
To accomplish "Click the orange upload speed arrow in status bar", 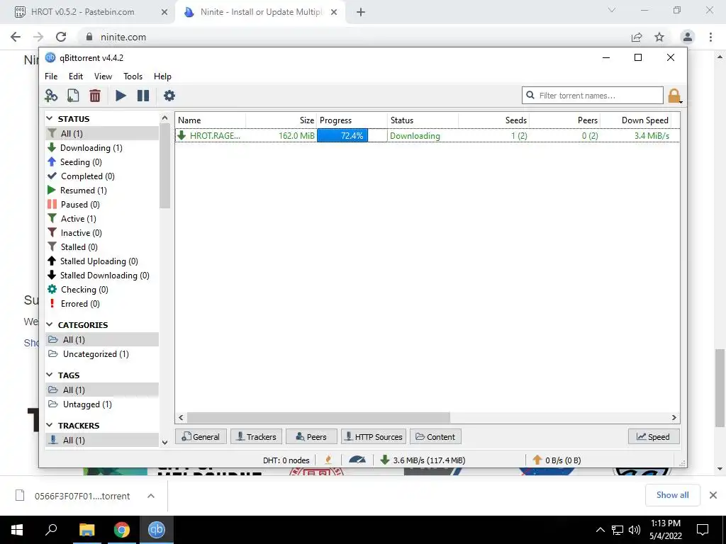I will pyautogui.click(x=537, y=460).
